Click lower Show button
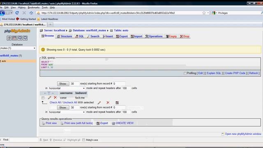 [63, 107]
